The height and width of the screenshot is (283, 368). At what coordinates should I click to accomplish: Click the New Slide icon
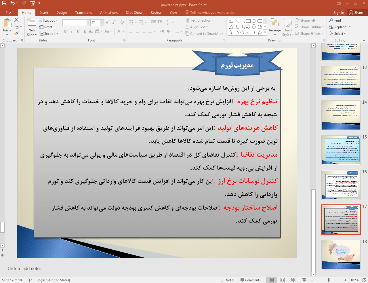coord(32,22)
